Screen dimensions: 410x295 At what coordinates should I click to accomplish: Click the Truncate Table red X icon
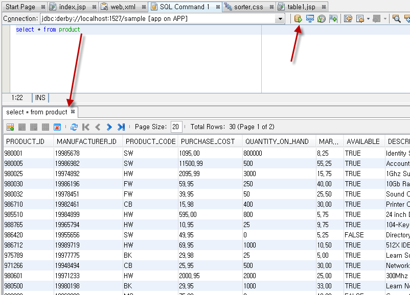coord(57,127)
